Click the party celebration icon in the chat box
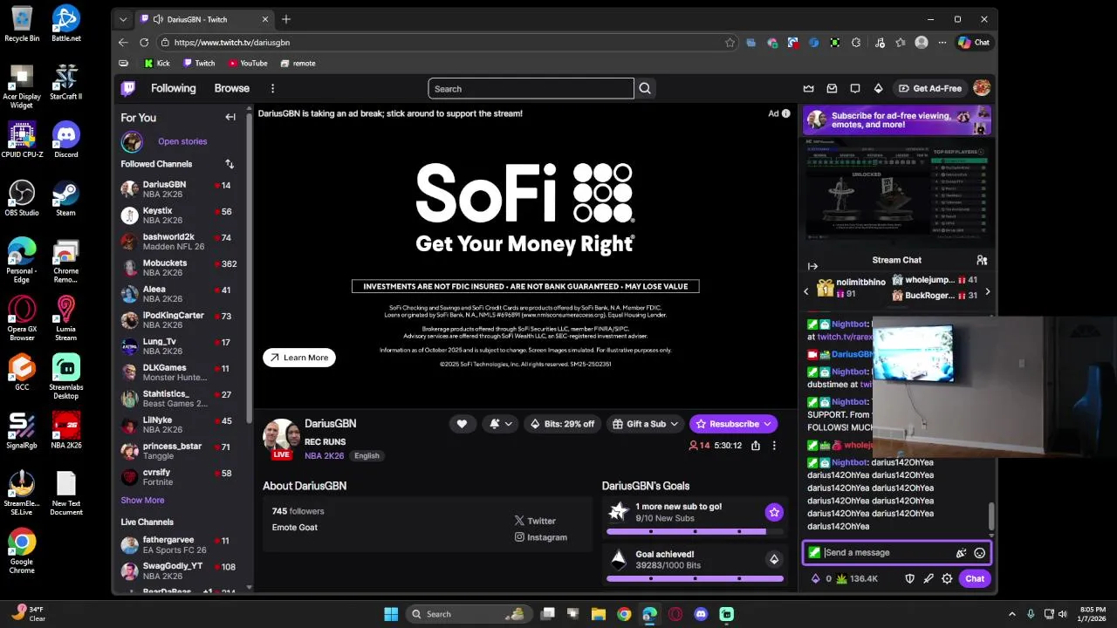The height and width of the screenshot is (628, 1117). pyautogui.click(x=961, y=552)
